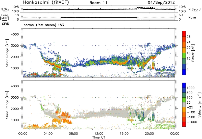
Task: Click the 'Beam 11' label
Action: coord(98,3)
